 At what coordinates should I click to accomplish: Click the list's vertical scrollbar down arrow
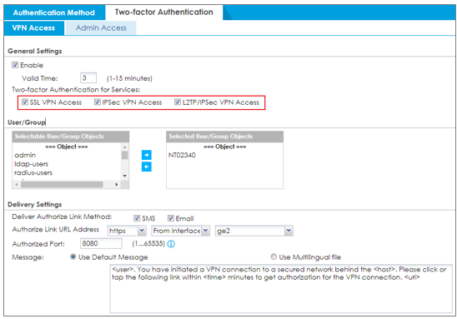(125, 176)
